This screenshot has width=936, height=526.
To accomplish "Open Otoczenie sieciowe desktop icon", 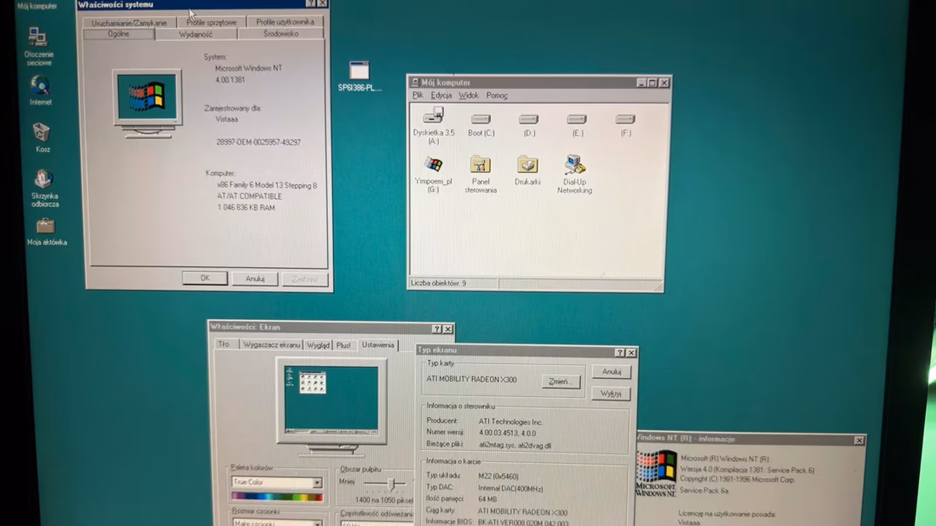I will point(39,46).
